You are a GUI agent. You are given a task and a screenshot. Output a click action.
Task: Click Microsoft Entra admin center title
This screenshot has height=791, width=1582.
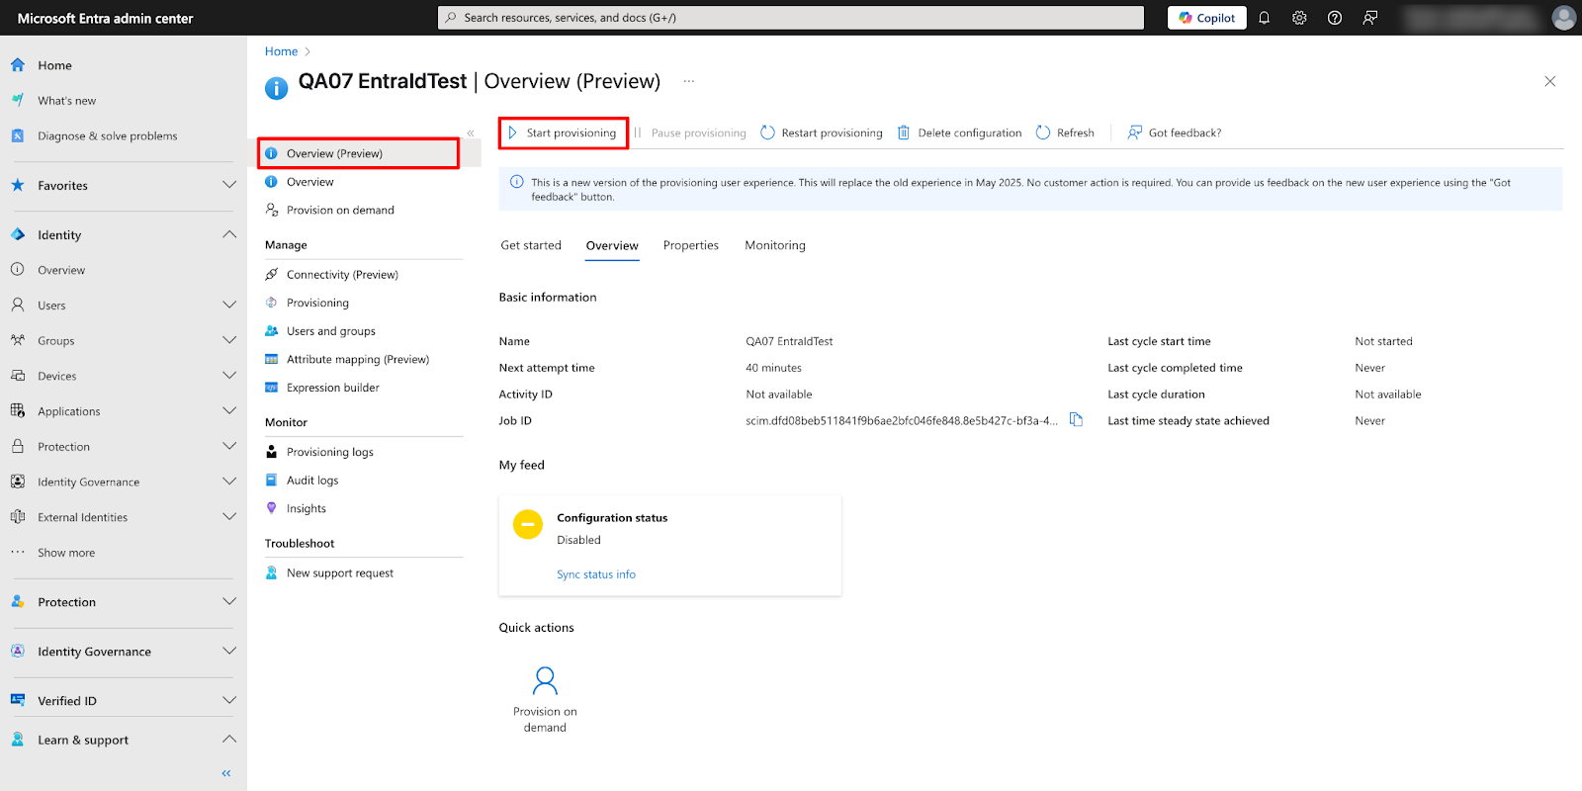pyautogui.click(x=106, y=19)
